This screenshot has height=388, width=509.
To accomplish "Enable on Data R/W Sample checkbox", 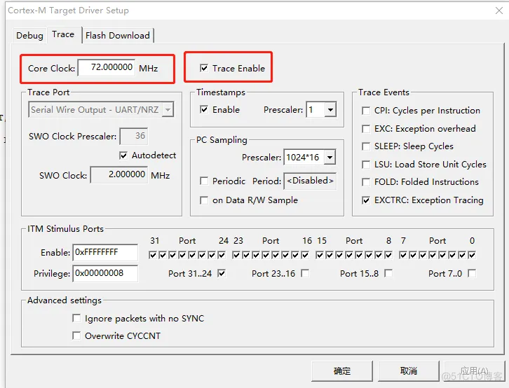I will (204, 200).
